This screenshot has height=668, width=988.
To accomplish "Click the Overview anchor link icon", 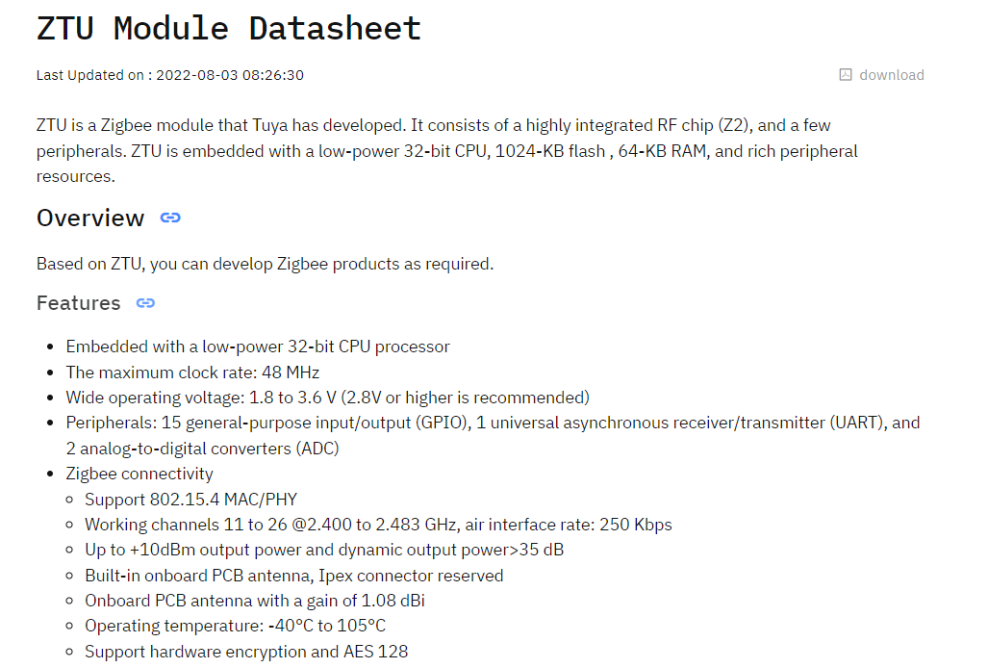I will tap(170, 218).
